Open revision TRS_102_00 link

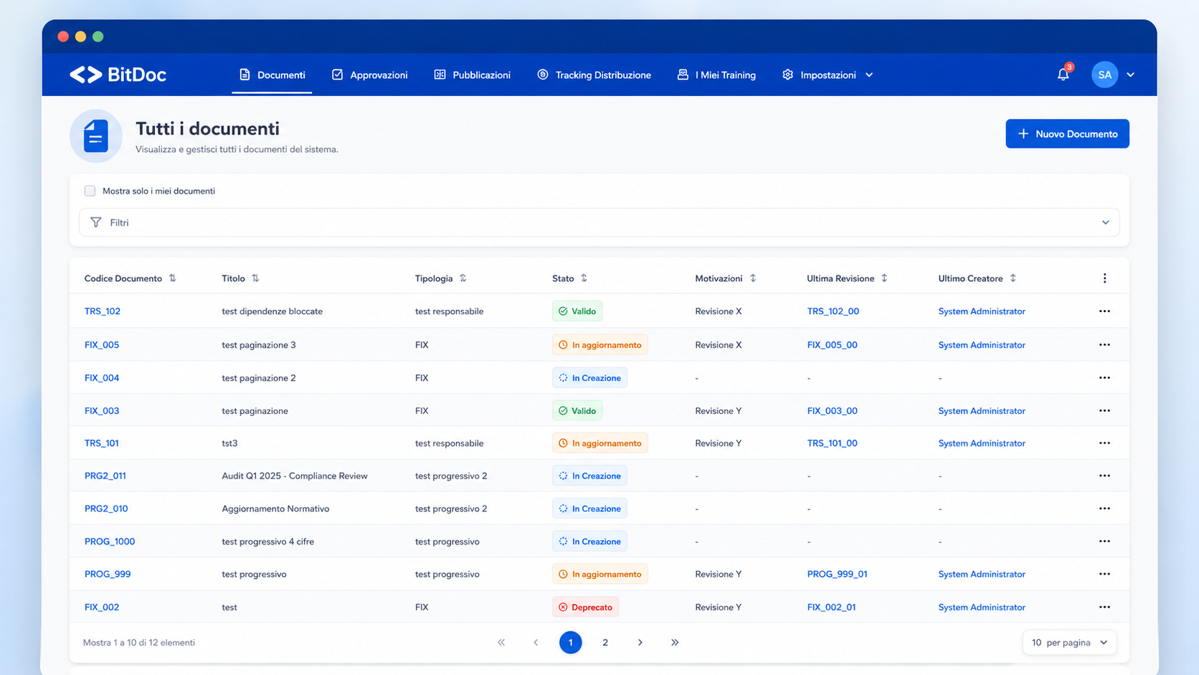point(833,311)
